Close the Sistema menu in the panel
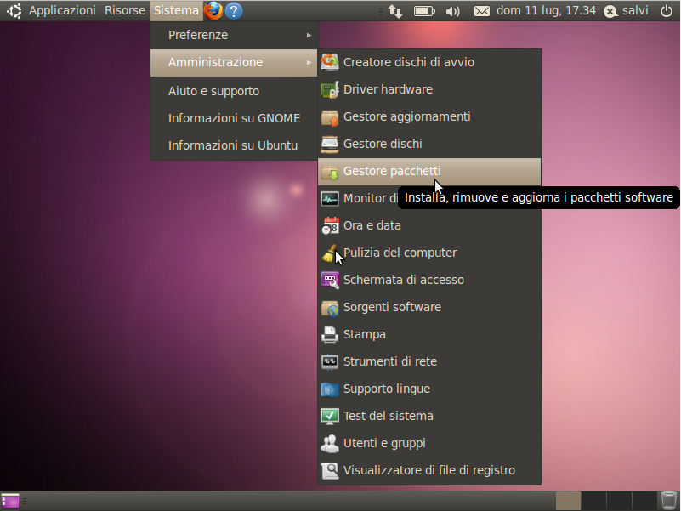Image resolution: width=681 pixels, height=511 pixels. (176, 10)
